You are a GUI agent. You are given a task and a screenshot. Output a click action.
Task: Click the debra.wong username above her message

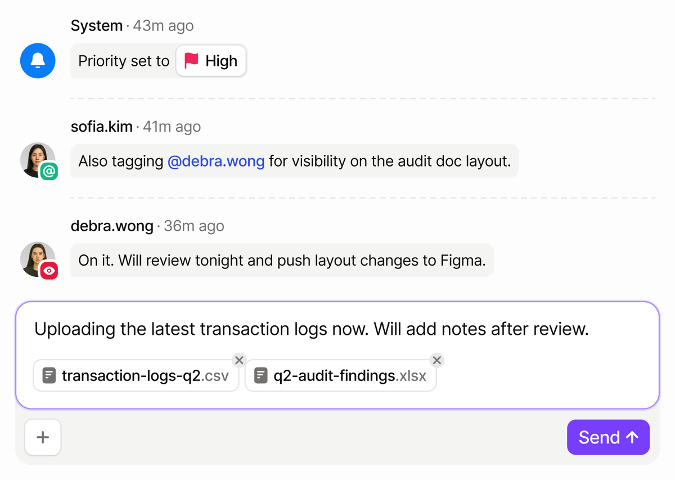click(x=112, y=226)
